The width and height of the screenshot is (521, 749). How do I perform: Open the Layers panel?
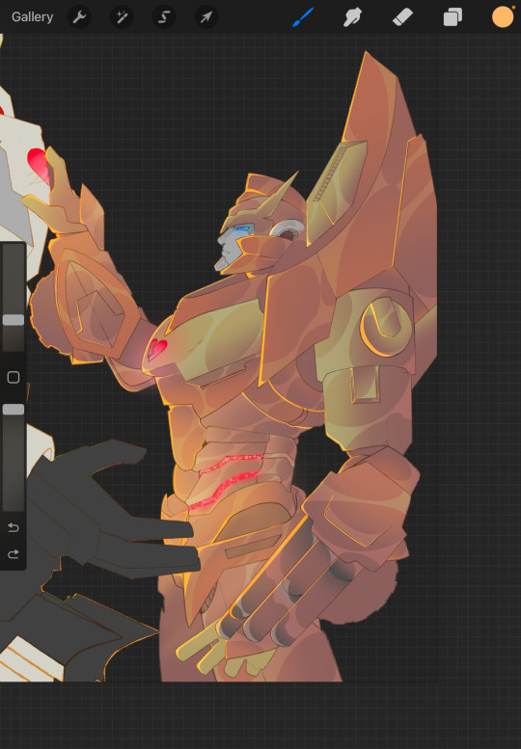(x=452, y=17)
